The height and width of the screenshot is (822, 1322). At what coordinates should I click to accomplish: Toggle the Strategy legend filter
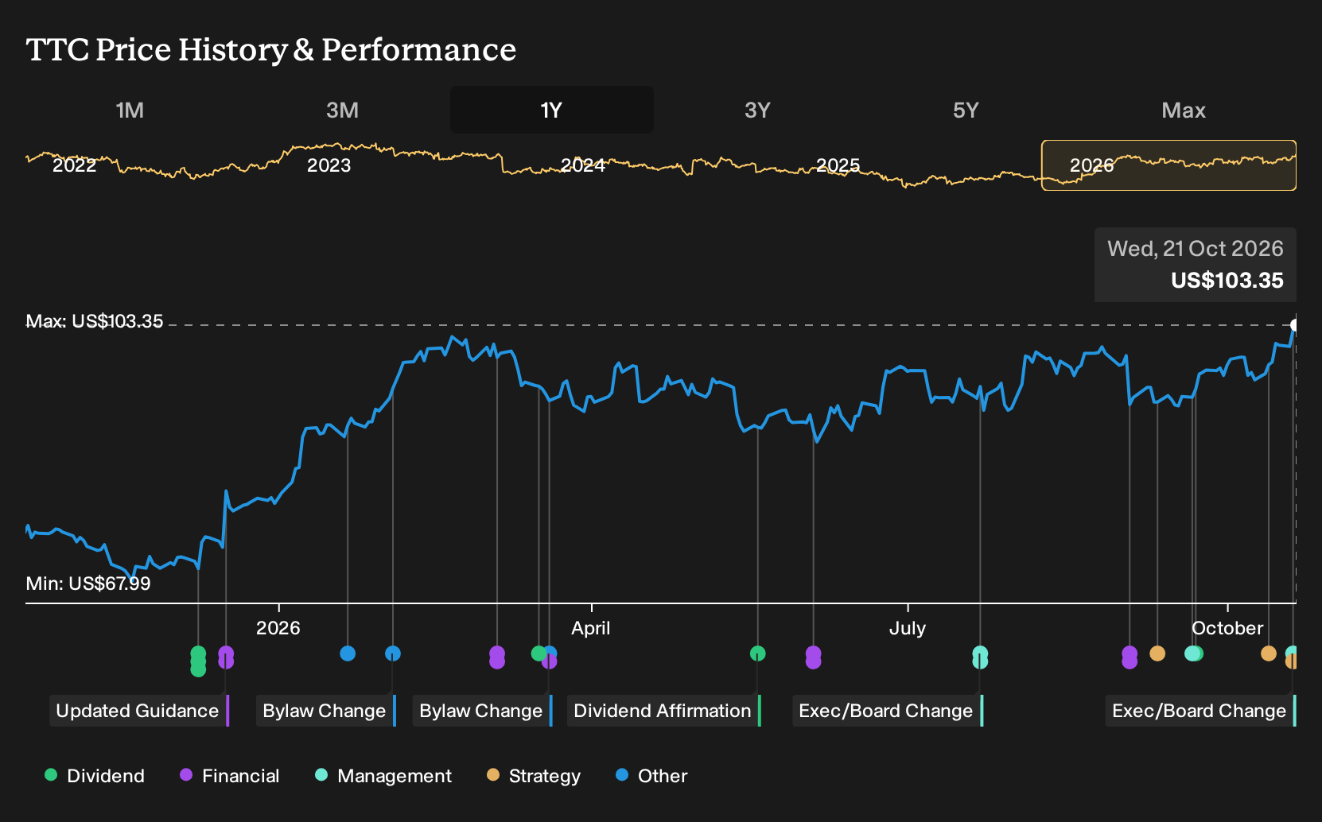[x=534, y=776]
